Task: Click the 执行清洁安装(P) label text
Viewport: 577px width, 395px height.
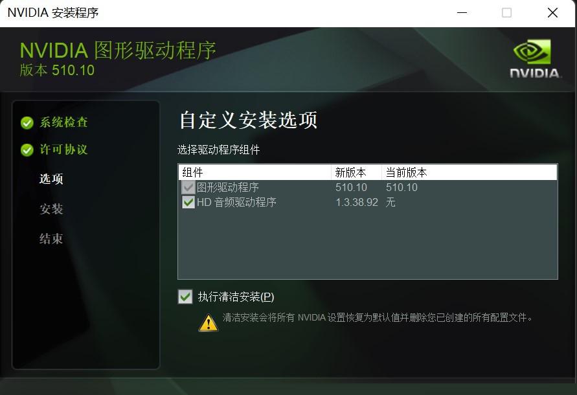Action: point(236,297)
